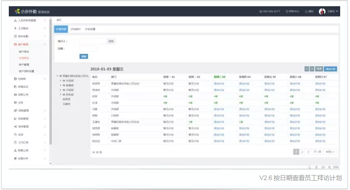Switch to the 计划设置 tab
Image resolution: width=350 pixels, height=190 pixels.
(90, 29)
